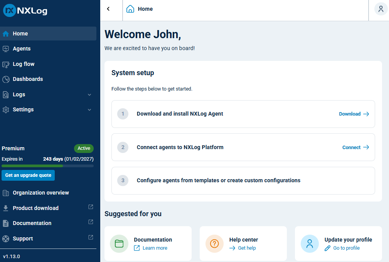The height and width of the screenshot is (262, 389).
Task: Click the NXLog logo
Action: pos(25,10)
